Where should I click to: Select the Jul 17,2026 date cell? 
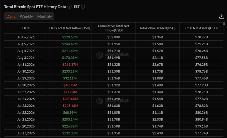click(26, 133)
